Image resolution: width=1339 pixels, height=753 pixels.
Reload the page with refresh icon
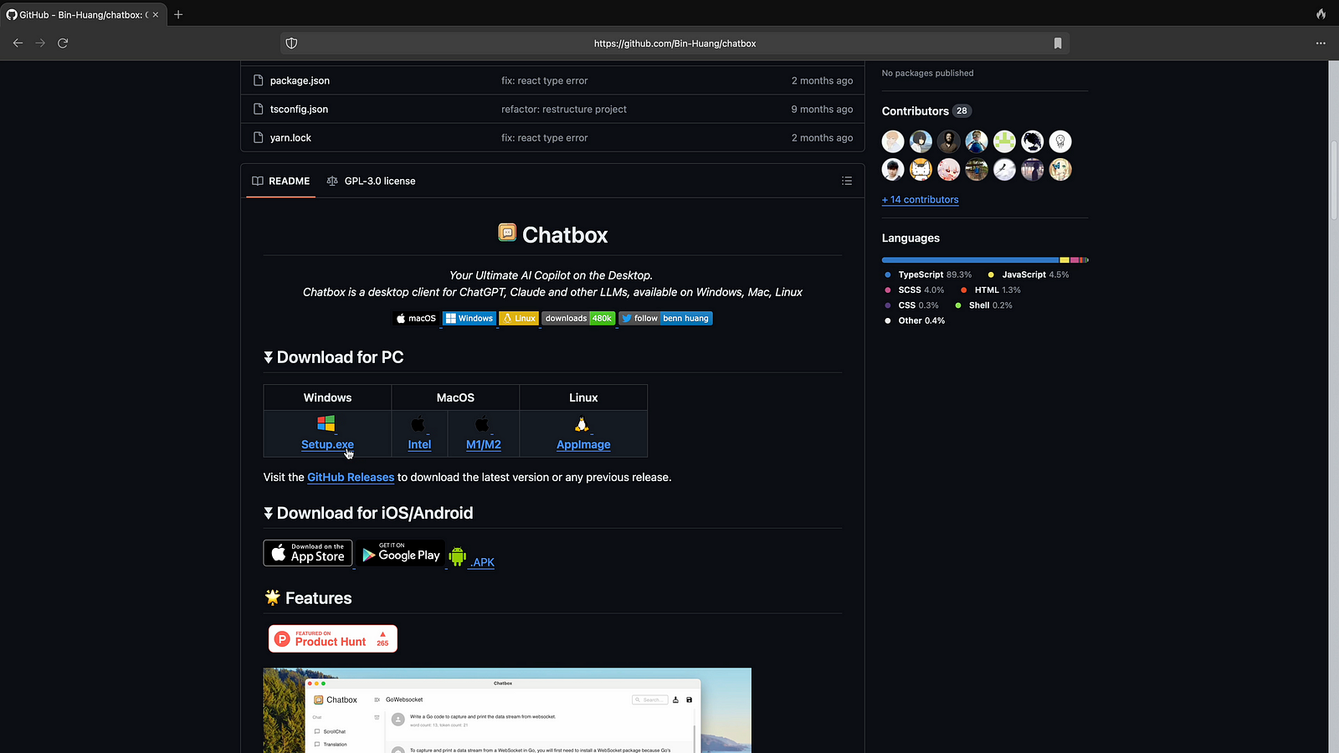63,43
